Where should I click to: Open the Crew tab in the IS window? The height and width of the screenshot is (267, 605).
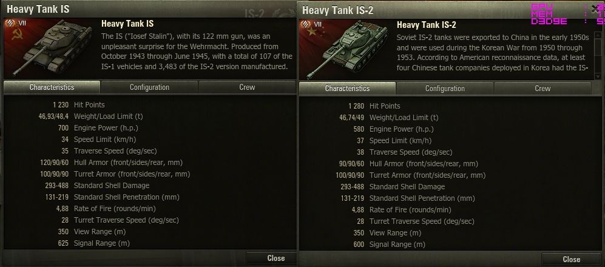(x=247, y=87)
